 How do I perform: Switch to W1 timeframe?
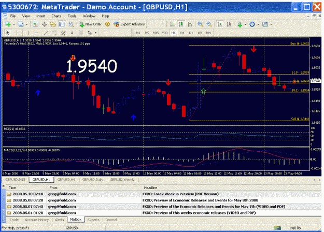(x=200, y=33)
